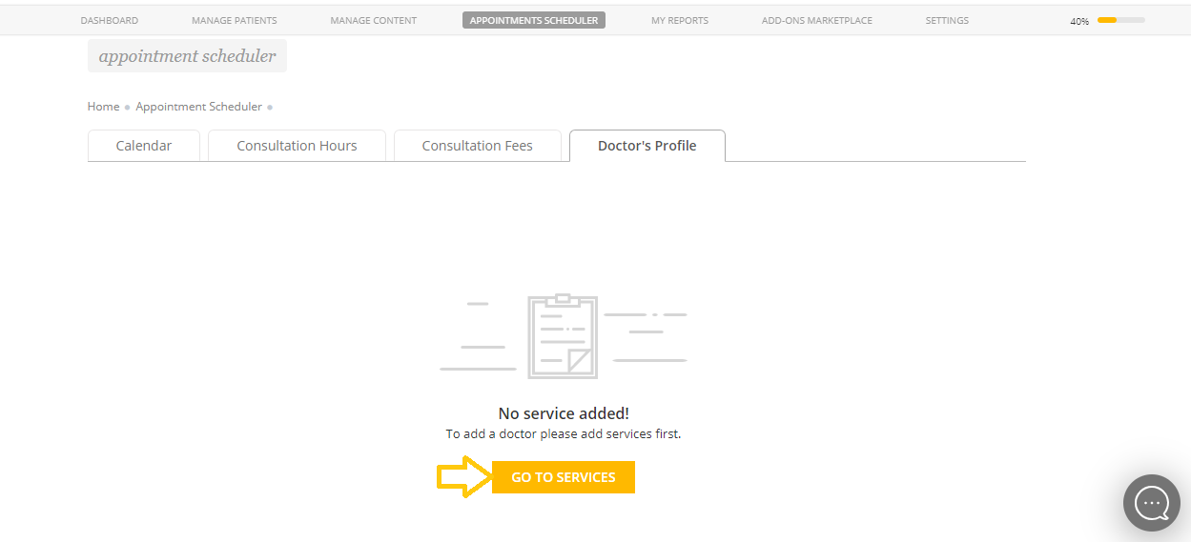Viewport: 1191px width, 542px height.
Task: Click the 40% completion label
Action: tap(1079, 21)
